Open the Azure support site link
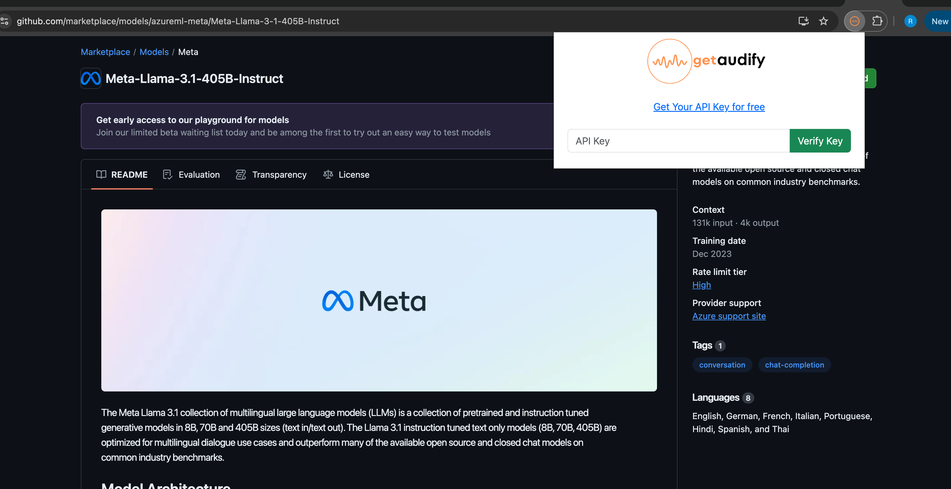Viewport: 951px width, 489px height. 728,316
